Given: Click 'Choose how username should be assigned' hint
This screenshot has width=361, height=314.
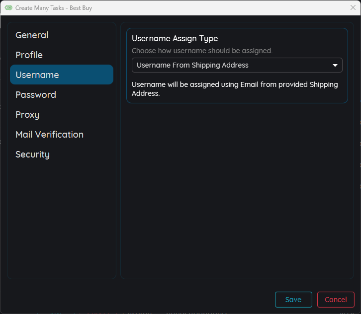Looking at the screenshot, I should point(202,51).
